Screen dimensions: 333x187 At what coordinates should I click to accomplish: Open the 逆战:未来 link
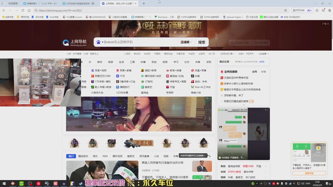pos(199,81)
